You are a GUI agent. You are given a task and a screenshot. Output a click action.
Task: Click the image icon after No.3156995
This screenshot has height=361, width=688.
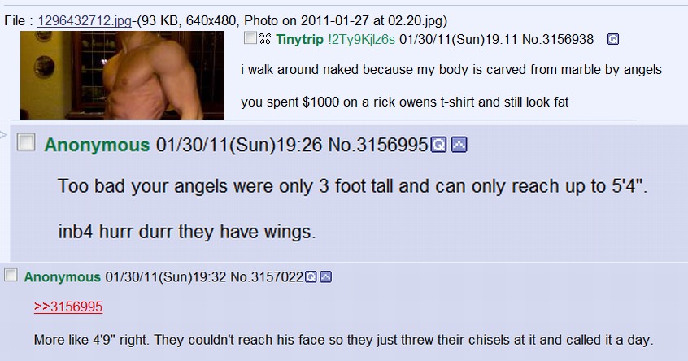(x=459, y=145)
